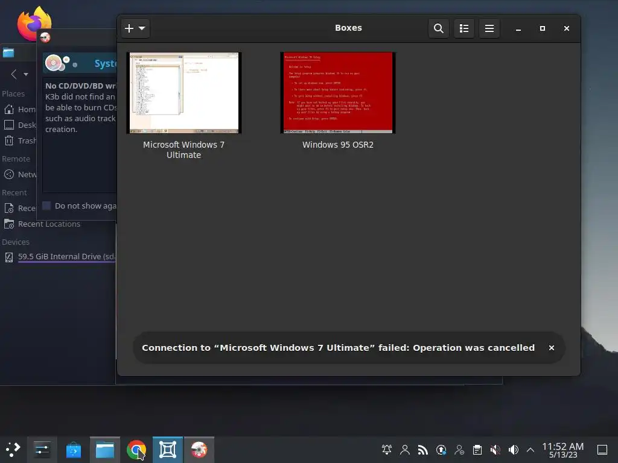Open the audio volume tray icon
Screen dimensions: 618x463
coord(514,450)
